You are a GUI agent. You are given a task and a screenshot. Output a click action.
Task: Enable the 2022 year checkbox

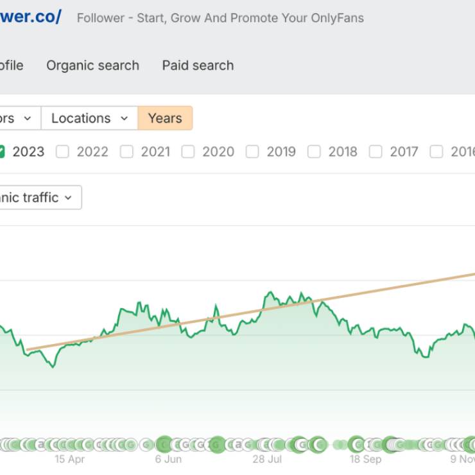(62, 151)
